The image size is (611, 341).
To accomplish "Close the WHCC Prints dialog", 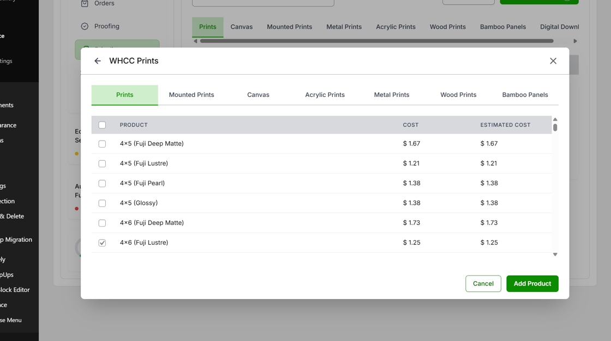I will pyautogui.click(x=553, y=60).
